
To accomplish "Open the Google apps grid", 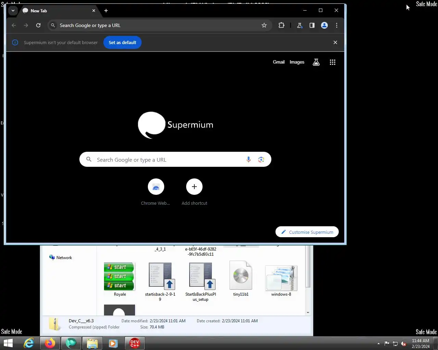I will (x=333, y=62).
